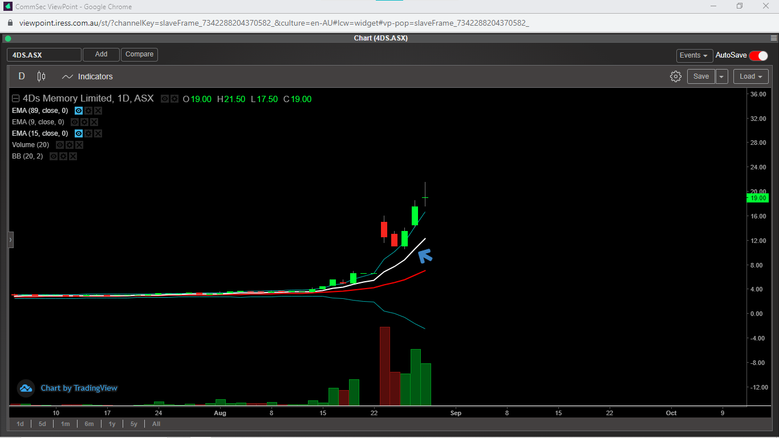This screenshot has width=779, height=438.
Task: Remove the EMA (89, close, 0) indicator
Action: 98,111
